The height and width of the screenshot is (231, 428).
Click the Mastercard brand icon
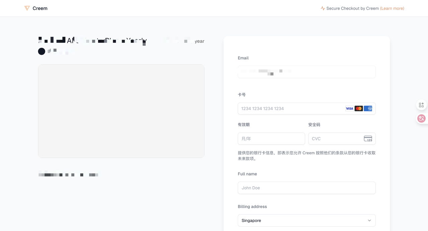[x=359, y=108]
